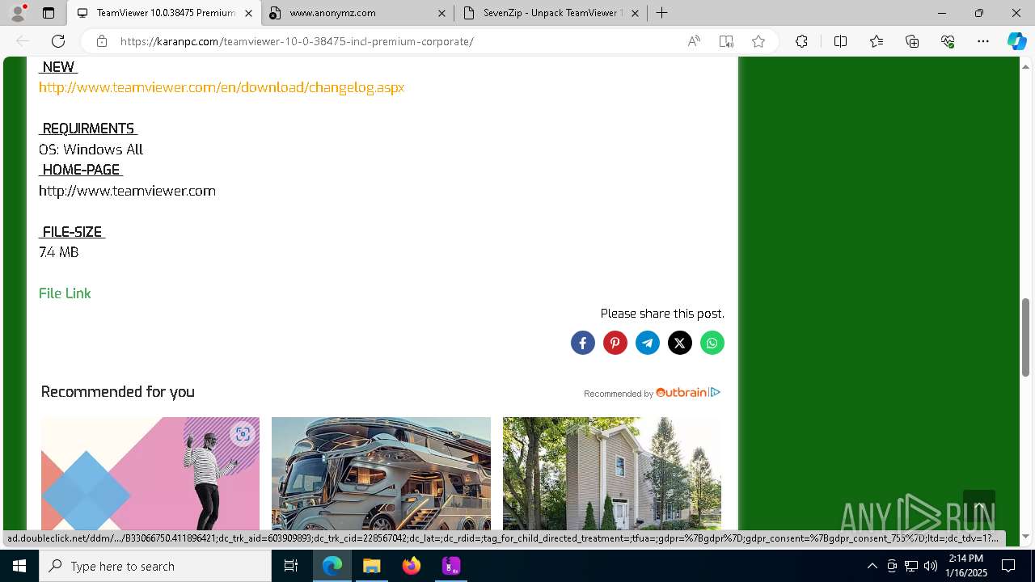Screen dimensions: 1035x582
Task: Share the post on WhatsApp
Action: [712, 343]
